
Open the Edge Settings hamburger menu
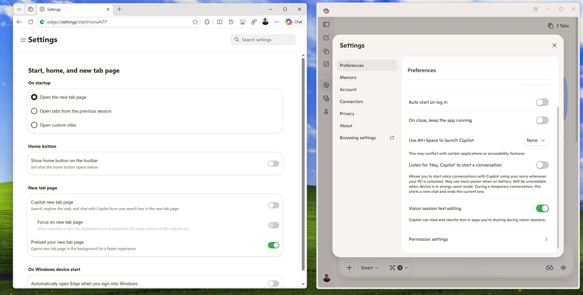(23, 40)
